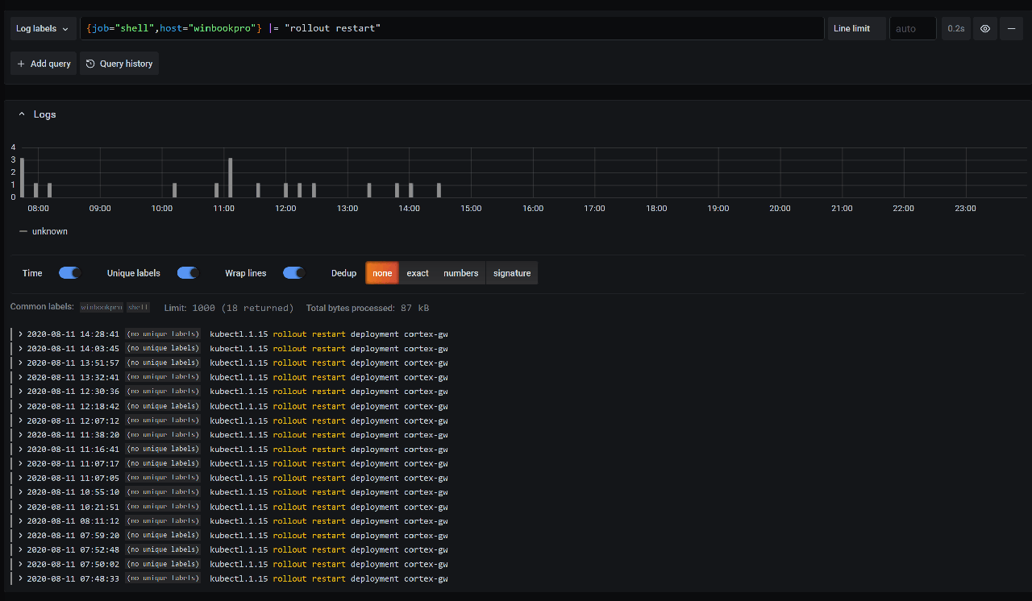The width and height of the screenshot is (1032, 601).
Task: Select the exact dedup option
Action: click(418, 273)
